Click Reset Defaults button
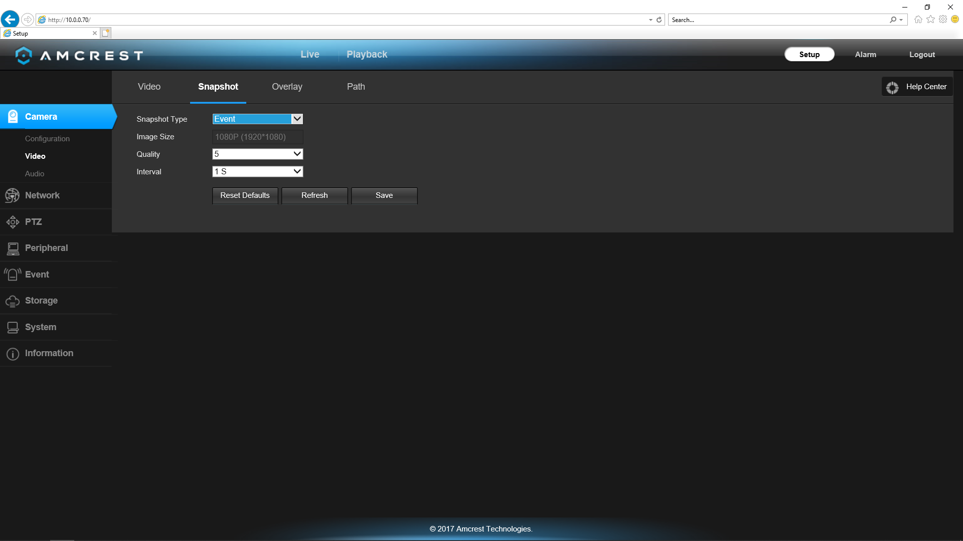This screenshot has width=963, height=541. point(245,195)
